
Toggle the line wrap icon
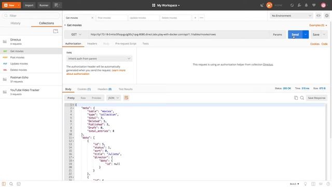[x=126, y=98]
